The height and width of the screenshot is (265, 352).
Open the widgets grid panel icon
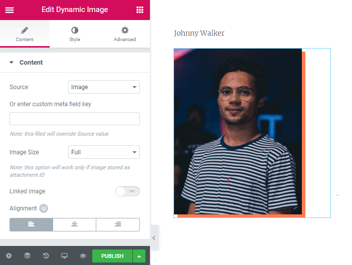tap(139, 10)
